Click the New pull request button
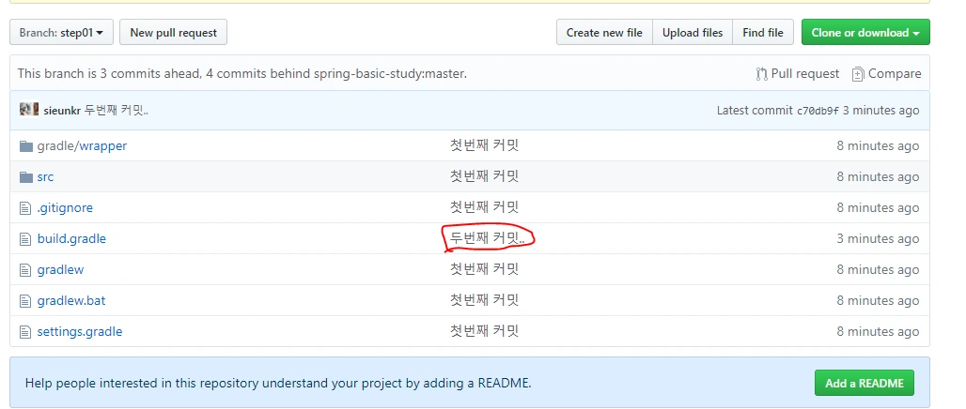 173,33
